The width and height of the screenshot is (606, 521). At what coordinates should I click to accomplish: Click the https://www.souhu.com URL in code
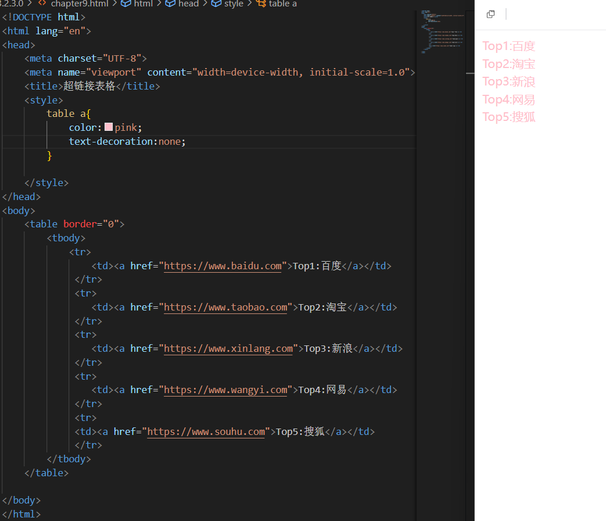[x=206, y=431]
